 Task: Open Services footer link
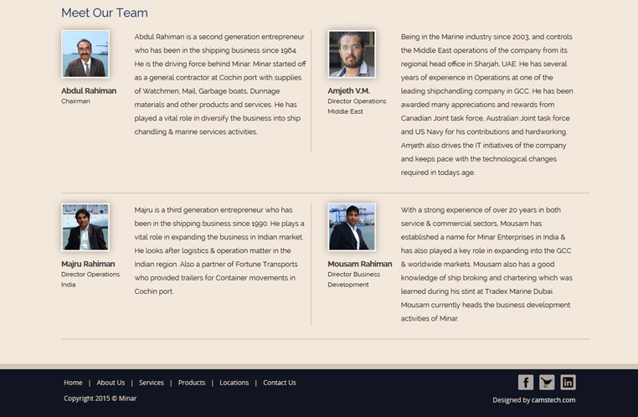152,383
